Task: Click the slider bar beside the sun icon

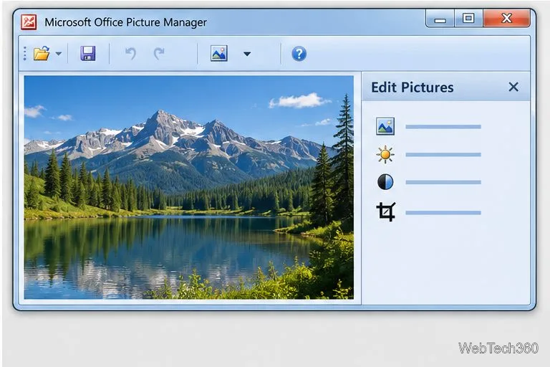Action: tap(443, 155)
